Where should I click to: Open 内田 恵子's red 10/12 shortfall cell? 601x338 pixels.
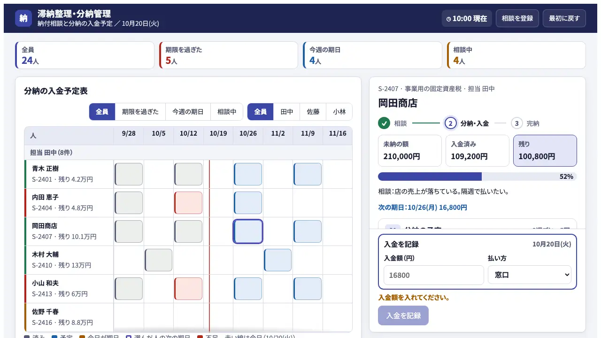188,203
